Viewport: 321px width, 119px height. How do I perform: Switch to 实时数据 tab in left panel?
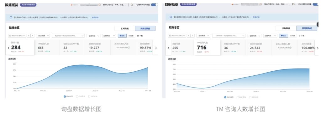(125, 28)
